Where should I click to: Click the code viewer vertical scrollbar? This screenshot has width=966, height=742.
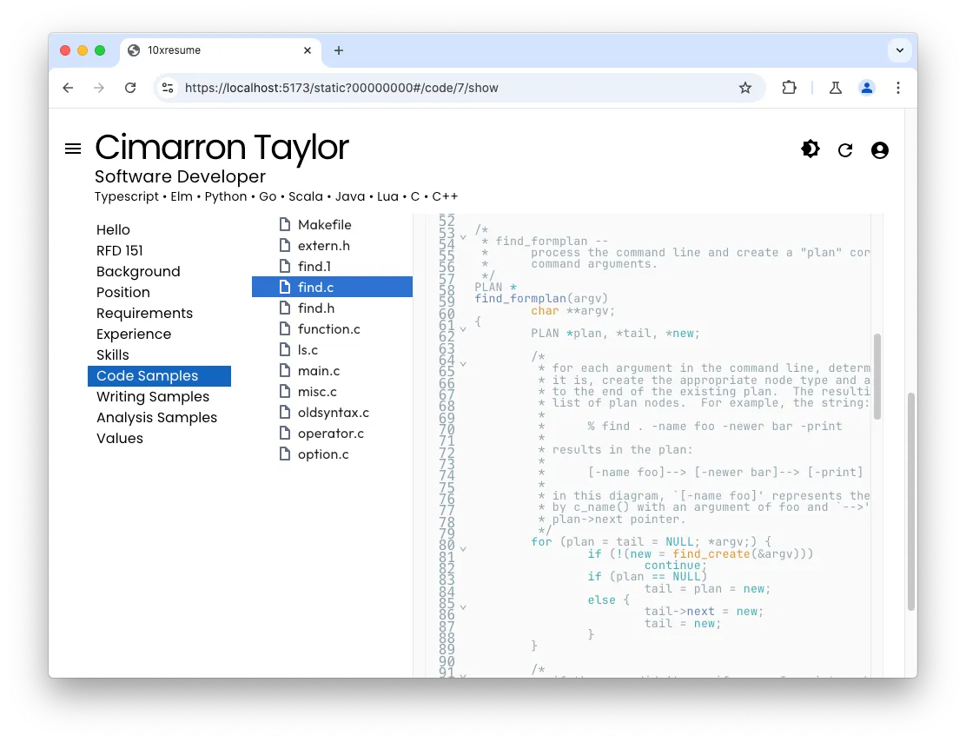pyautogui.click(x=877, y=374)
